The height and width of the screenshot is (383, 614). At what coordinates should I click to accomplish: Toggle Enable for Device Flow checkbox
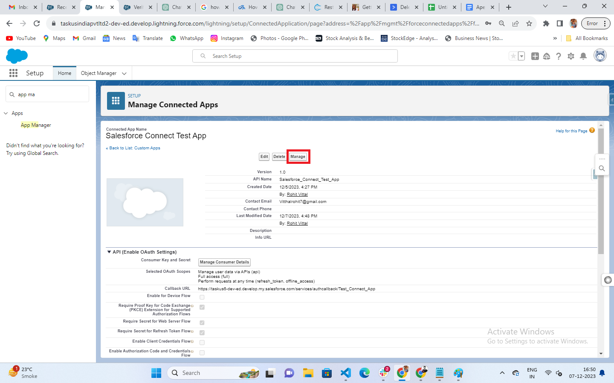pos(202,297)
